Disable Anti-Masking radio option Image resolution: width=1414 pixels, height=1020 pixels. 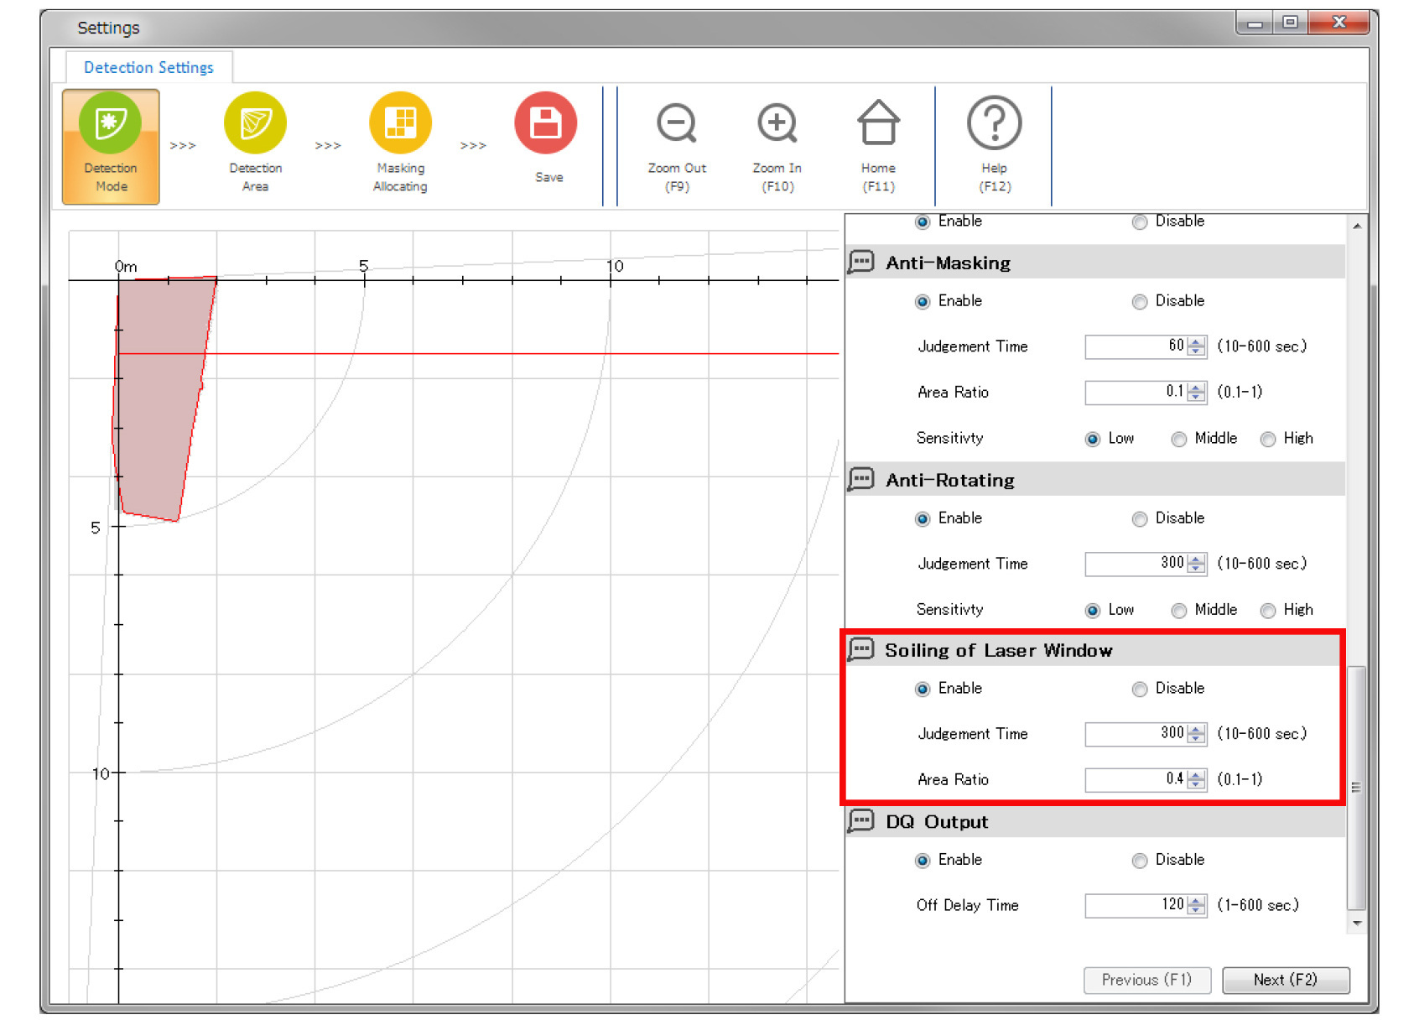coord(1140,302)
